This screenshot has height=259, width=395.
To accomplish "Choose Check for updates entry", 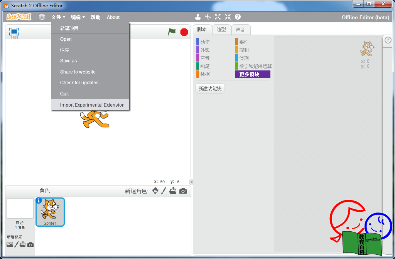I will coord(90,82).
